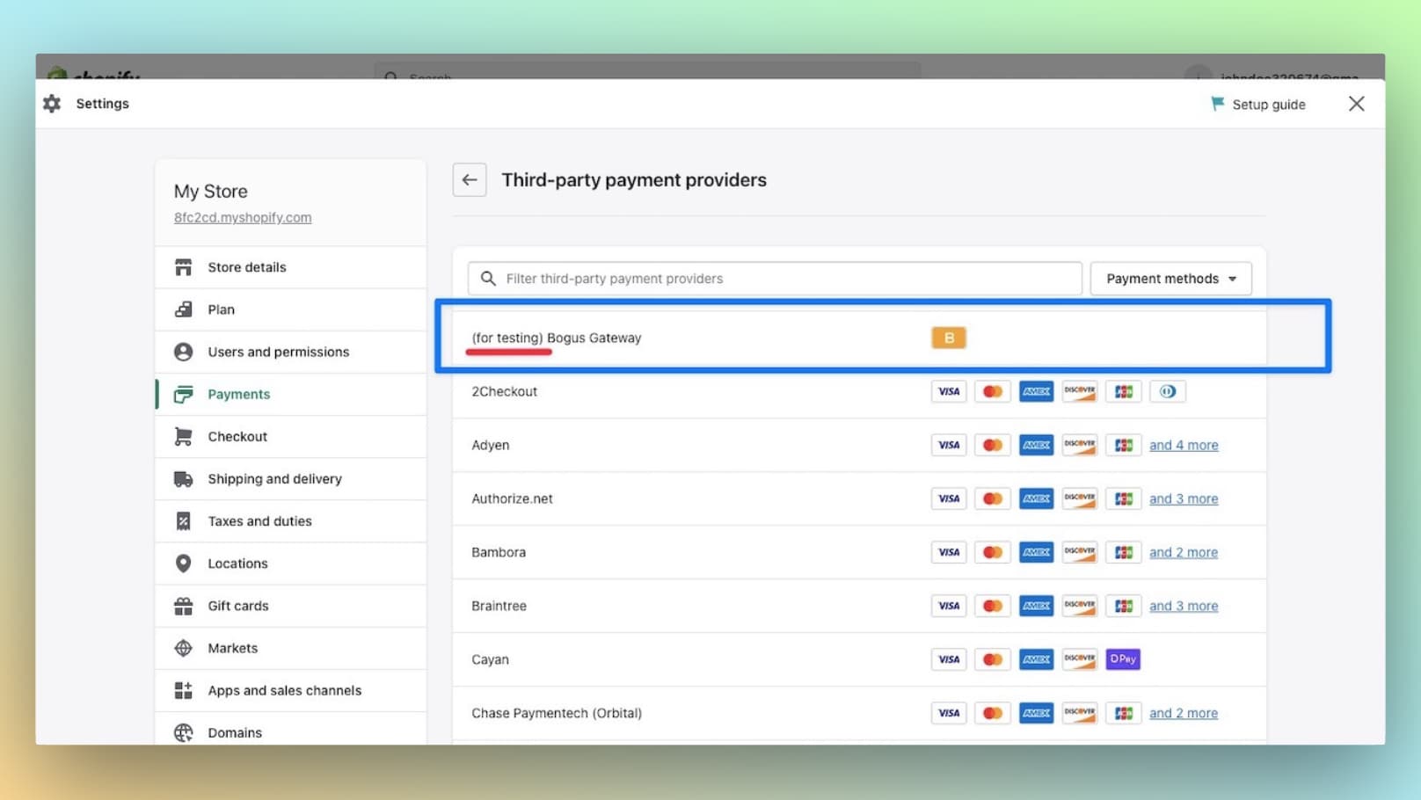The height and width of the screenshot is (800, 1421).
Task: Open the Payment methods dropdown
Action: point(1170,279)
